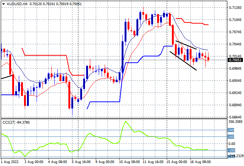The height and width of the screenshot is (166, 244).
Task: Click the AUDUSD,H4 chart title text
Action: [x=17, y=4]
